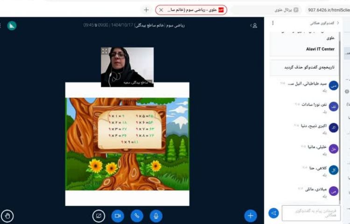Click avatar of خلیلی، مانیا
This screenshot has width=350, height=224.
tap(334, 149)
